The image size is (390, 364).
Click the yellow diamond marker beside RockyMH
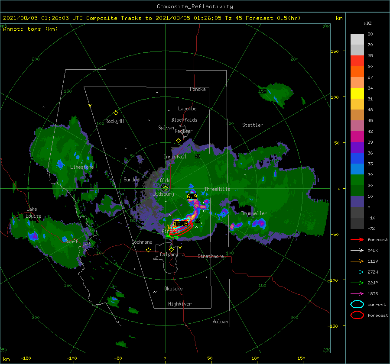(x=116, y=113)
